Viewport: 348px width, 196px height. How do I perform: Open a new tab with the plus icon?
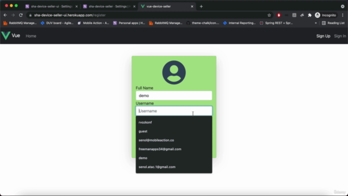click(201, 7)
